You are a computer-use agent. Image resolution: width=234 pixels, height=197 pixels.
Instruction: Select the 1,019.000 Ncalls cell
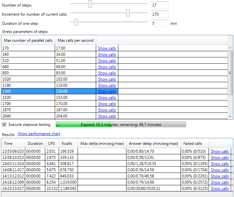click(68, 182)
